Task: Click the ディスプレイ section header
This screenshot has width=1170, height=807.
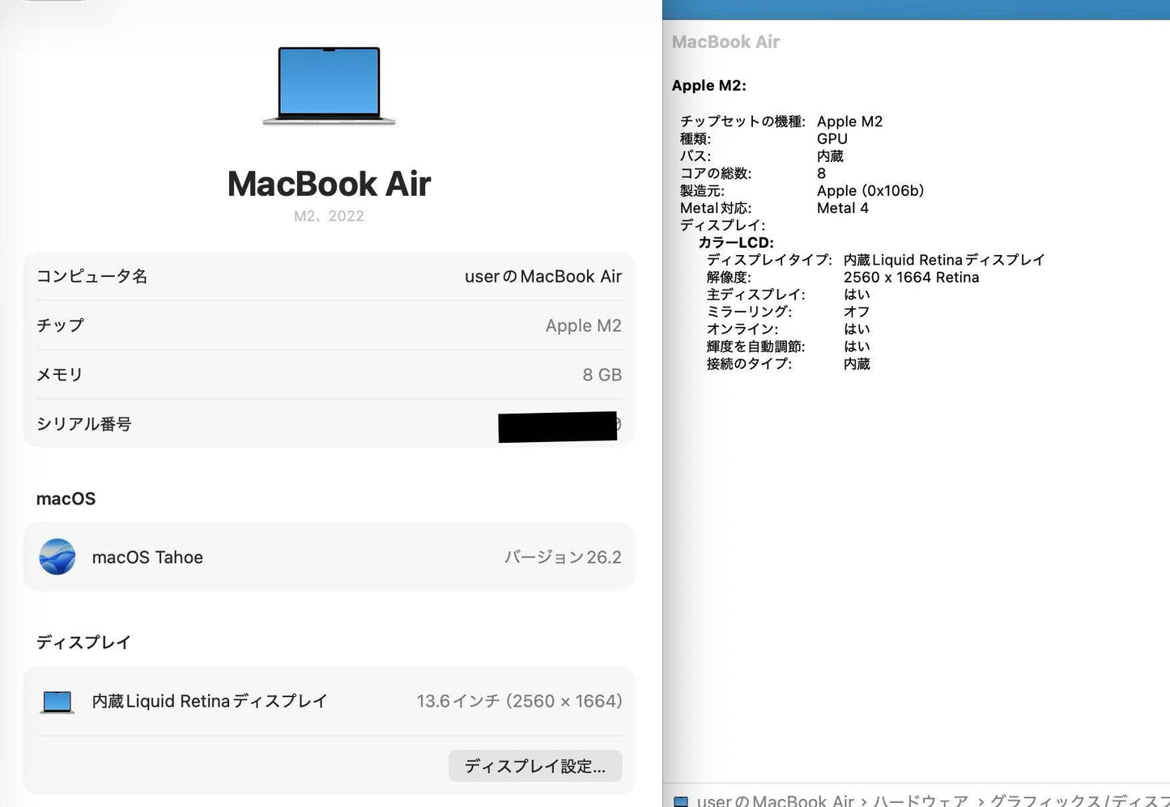Action: click(x=83, y=643)
